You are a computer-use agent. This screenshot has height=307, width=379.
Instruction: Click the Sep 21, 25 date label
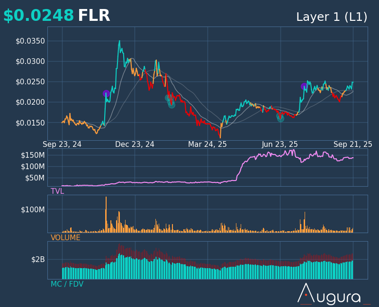pos(353,144)
